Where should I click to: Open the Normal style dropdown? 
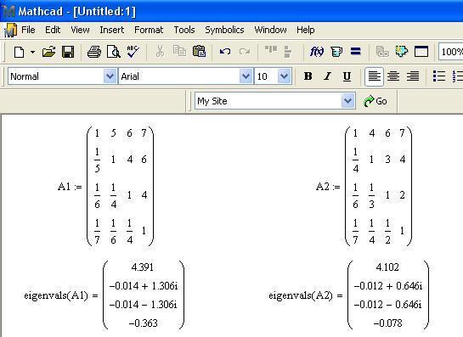(110, 76)
